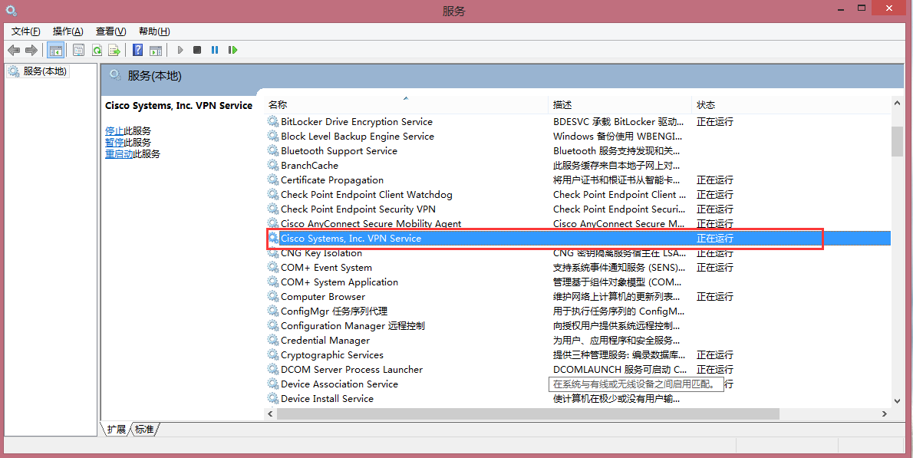Click the vertical scrollbar down arrow
Image resolution: width=913 pixels, height=458 pixels.
point(897,401)
